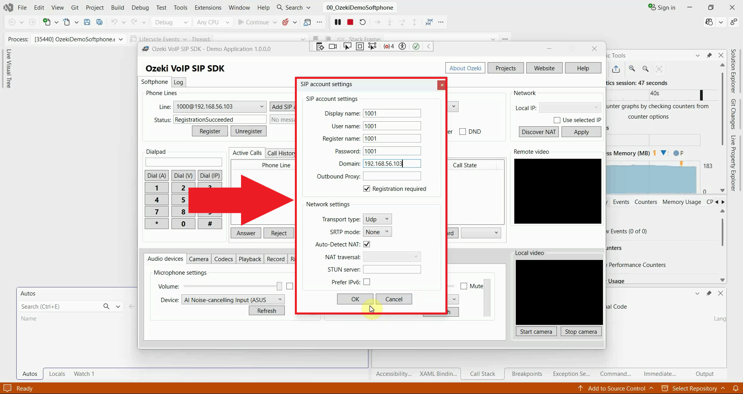This screenshot has width=743, height=394.
Task: Open the Debug configuration dropdown
Action: coord(171,22)
